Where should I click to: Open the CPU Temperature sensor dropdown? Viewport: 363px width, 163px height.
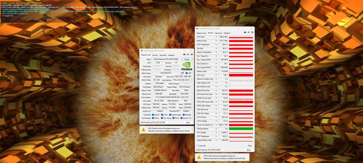pyautogui.click(x=216, y=136)
